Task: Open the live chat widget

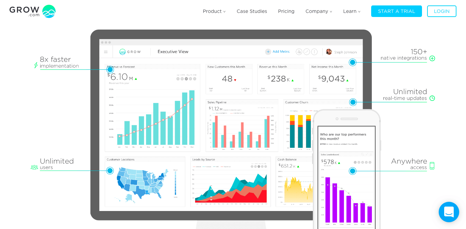Action: coord(449,212)
